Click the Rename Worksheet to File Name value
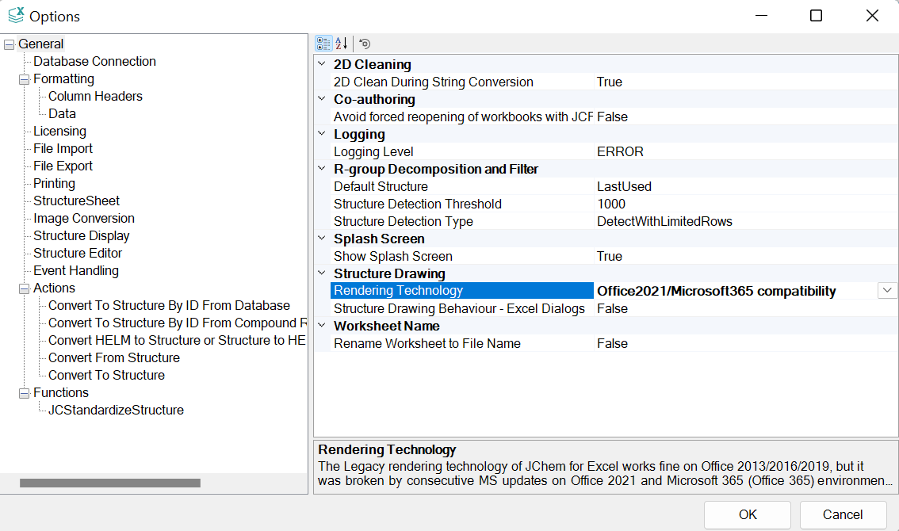899x531 pixels. point(612,343)
